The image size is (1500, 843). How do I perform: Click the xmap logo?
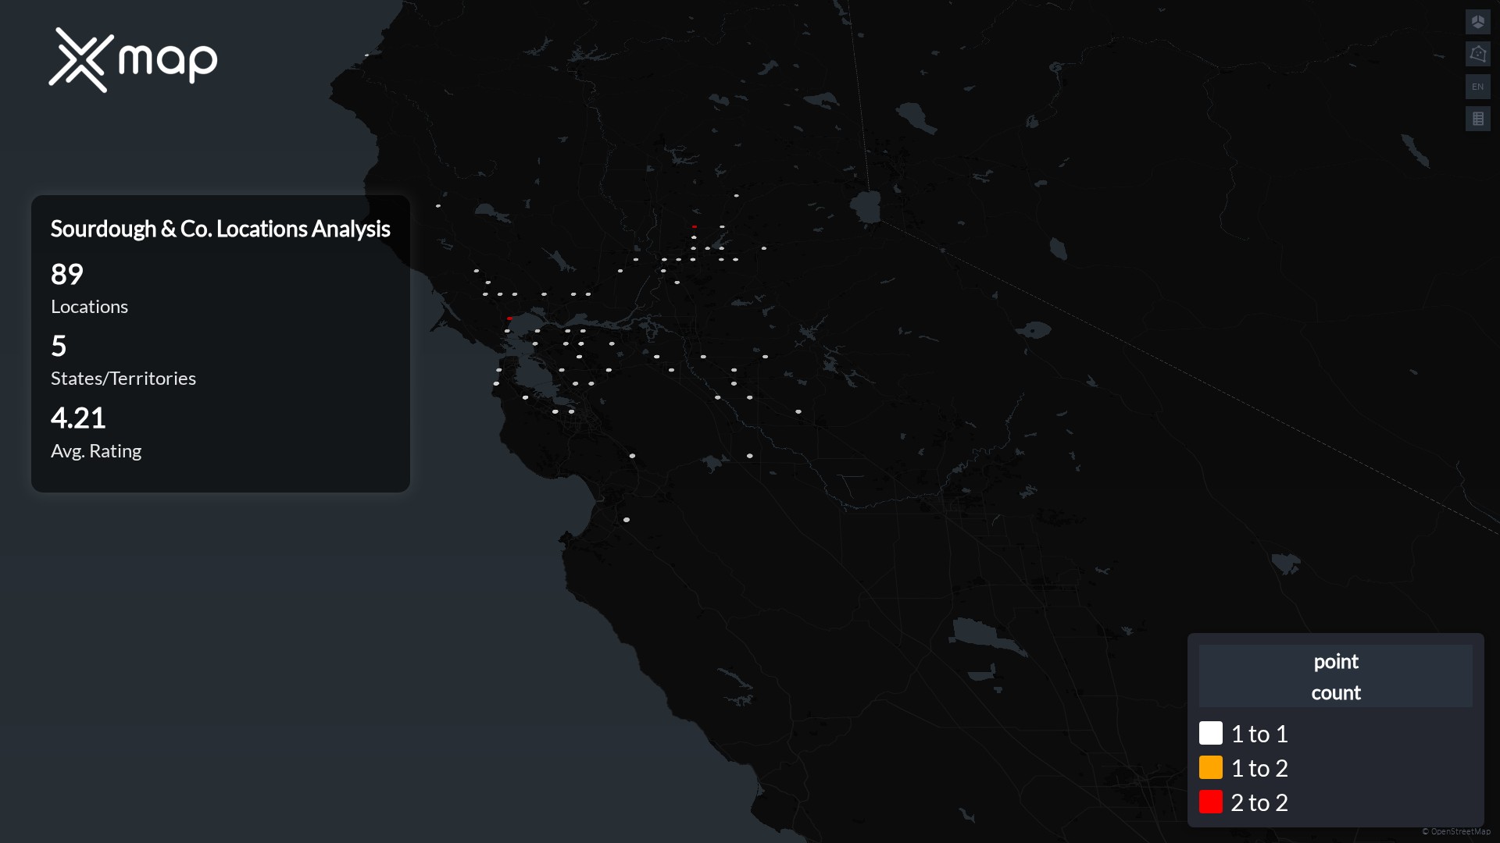tap(133, 60)
